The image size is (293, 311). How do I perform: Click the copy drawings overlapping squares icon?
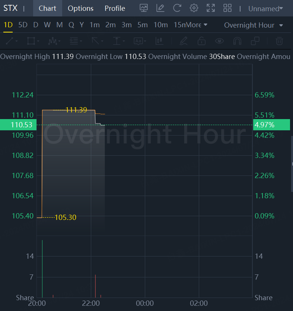point(255,41)
